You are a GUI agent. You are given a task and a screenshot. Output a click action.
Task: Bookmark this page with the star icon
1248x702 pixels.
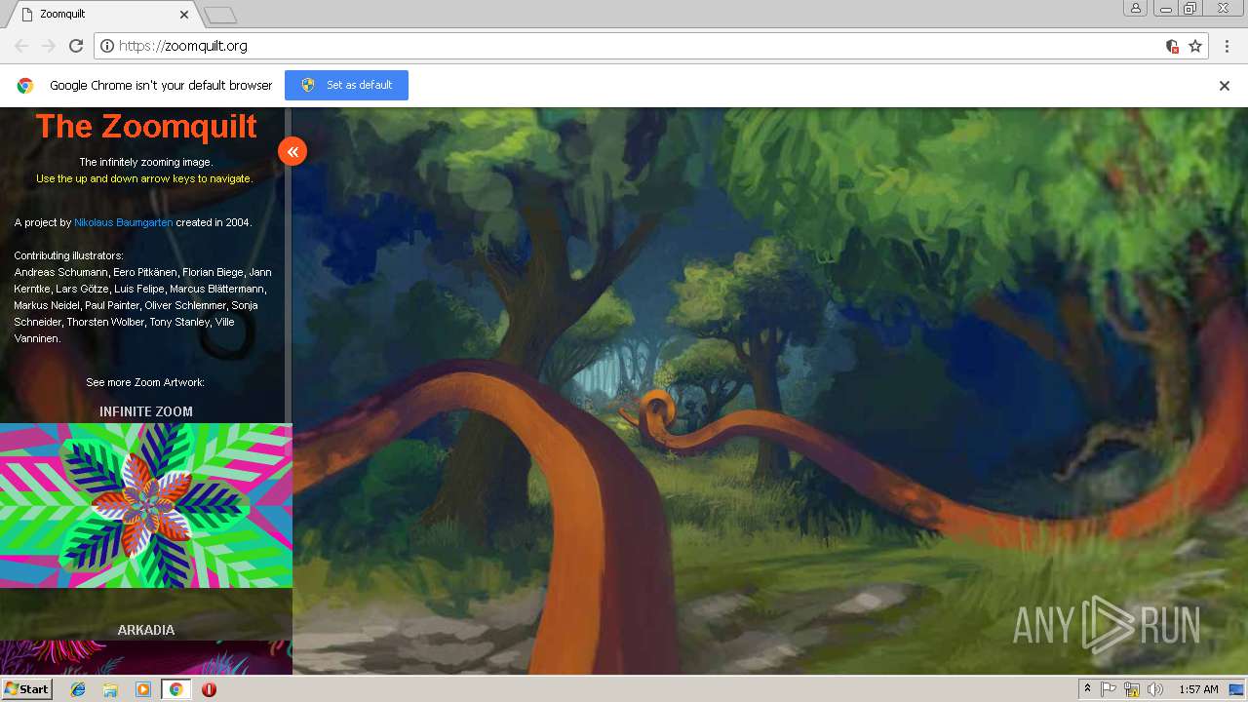1195,46
